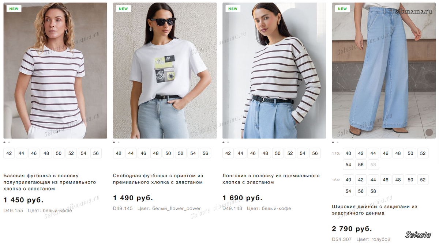Screen dimensions: 439x246
Task: Pick size 52 for the flower print t-shirt
Action: [x=180, y=153]
